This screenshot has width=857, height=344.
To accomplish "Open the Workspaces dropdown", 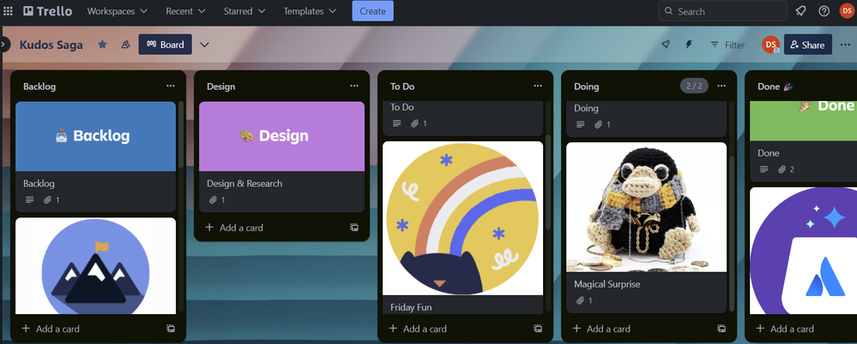I will [x=117, y=11].
